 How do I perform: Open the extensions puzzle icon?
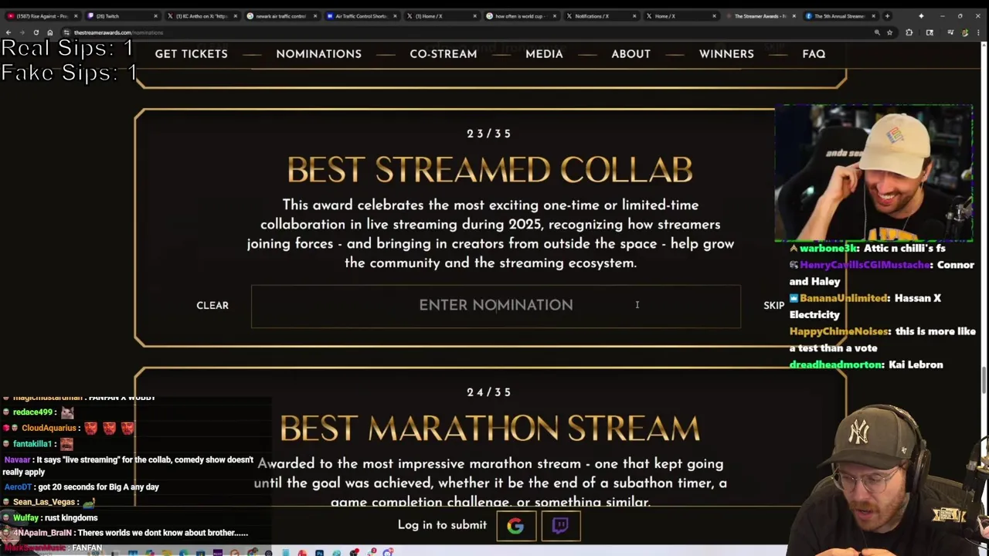click(x=909, y=32)
